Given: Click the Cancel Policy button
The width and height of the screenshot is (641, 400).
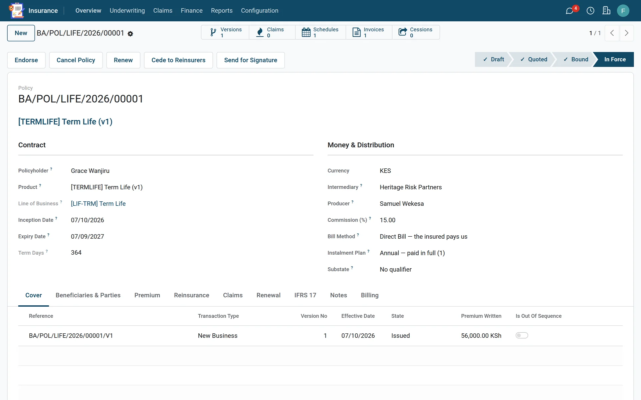Looking at the screenshot, I should pyautogui.click(x=76, y=60).
